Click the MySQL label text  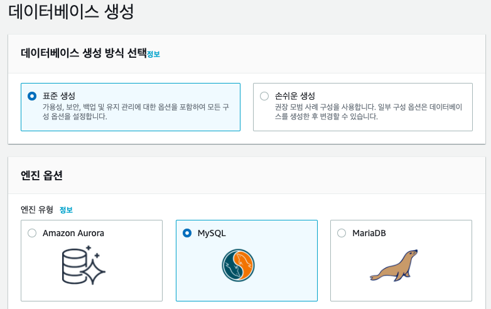(212, 234)
